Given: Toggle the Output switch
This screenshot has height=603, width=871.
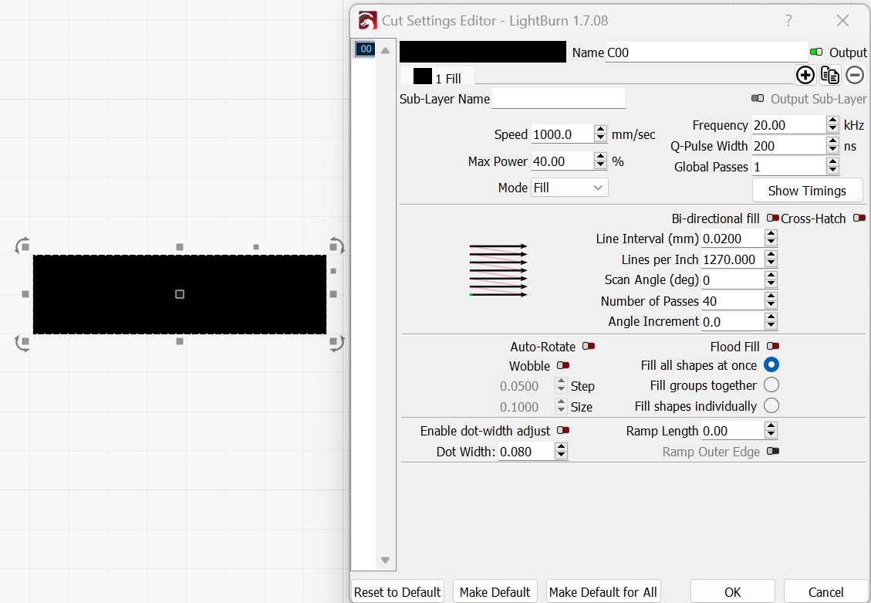Looking at the screenshot, I should (816, 53).
